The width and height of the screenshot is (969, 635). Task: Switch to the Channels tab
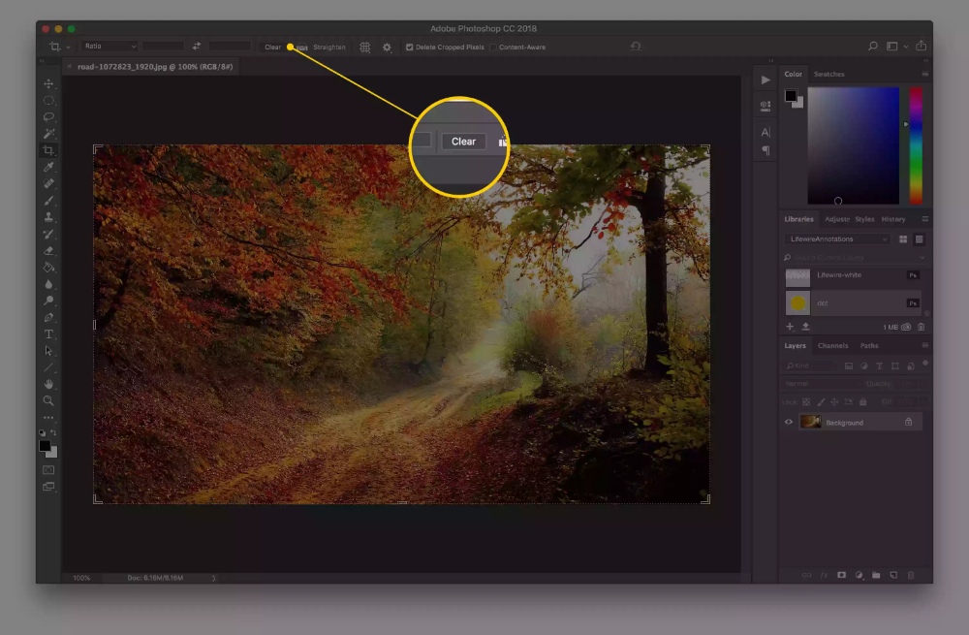[x=832, y=345]
